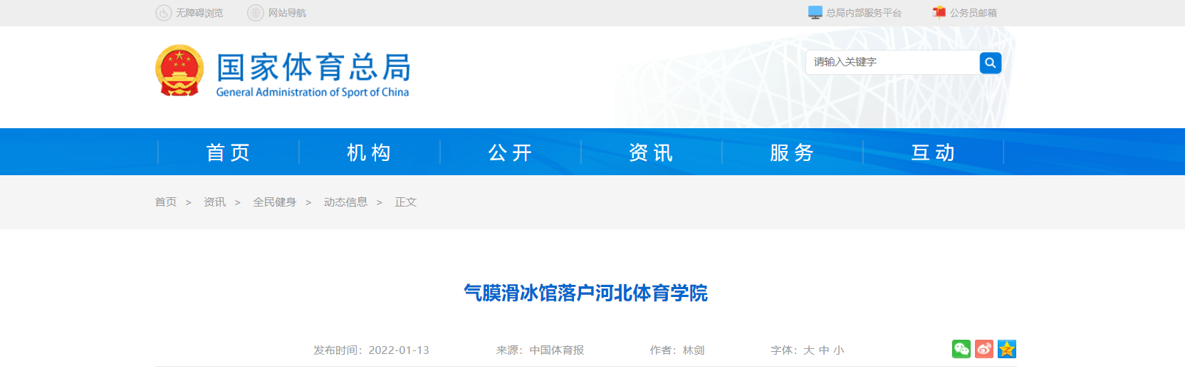Click the site navigation globe icon
This screenshot has width=1185, height=391.
point(256,13)
